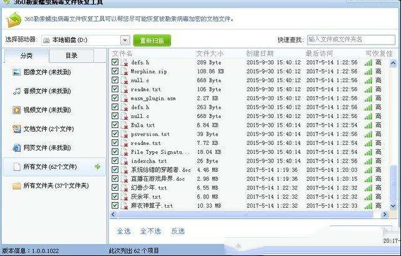Click the 全不选 deselect all link
Image resolution: width=401 pixels, height=256 pixels.
(x=150, y=231)
